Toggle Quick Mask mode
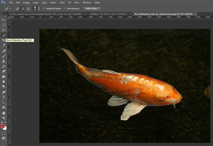This screenshot has height=146, width=213. [4, 133]
